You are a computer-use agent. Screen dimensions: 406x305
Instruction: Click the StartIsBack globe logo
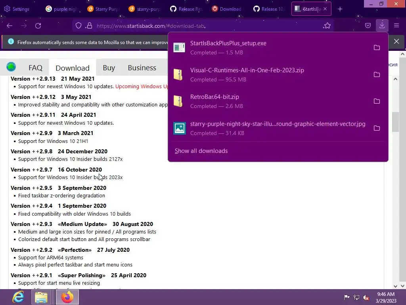point(11,67)
